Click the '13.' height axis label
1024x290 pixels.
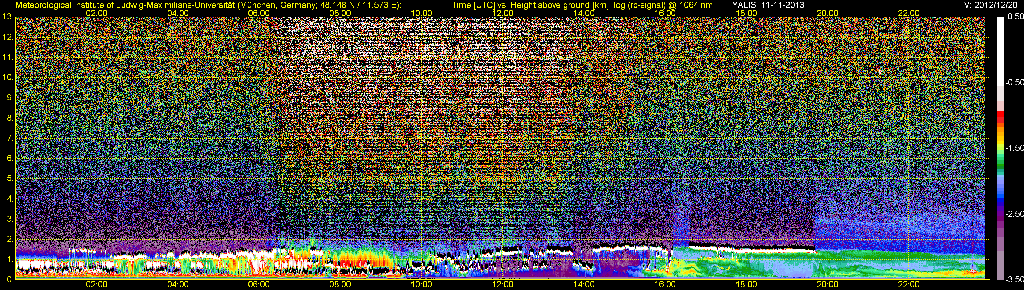click(8, 17)
